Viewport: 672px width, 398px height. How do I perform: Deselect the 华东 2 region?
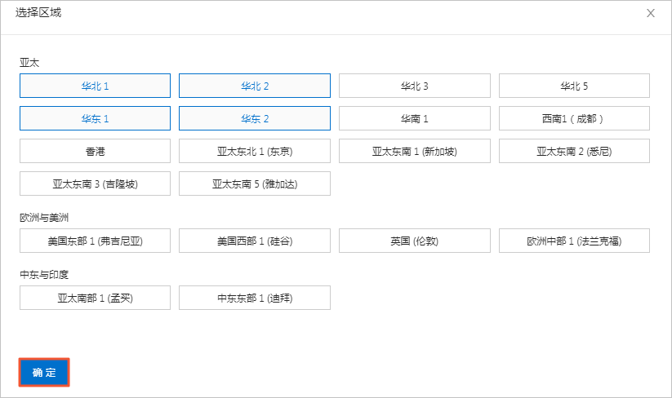point(255,118)
